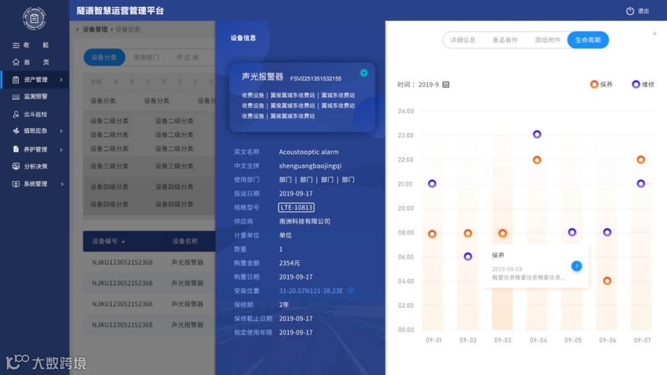
Task: Close the lifecycle panel with the X
Action: pyautogui.click(x=655, y=33)
